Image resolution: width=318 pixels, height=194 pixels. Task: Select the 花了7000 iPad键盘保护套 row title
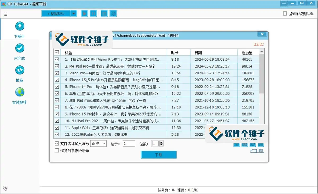click(113, 107)
